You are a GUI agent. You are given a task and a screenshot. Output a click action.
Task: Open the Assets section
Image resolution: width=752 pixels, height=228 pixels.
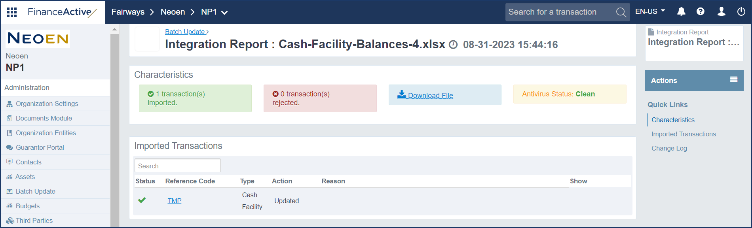point(25,176)
